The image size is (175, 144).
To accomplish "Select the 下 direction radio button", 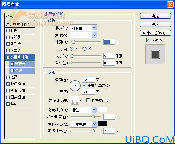I will pos(84,49).
